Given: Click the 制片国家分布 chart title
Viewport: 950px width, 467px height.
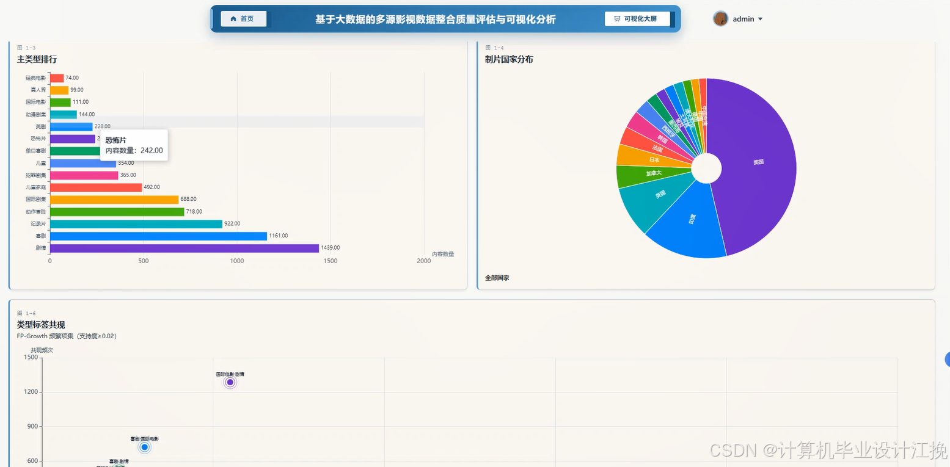Looking at the screenshot, I should tap(509, 59).
